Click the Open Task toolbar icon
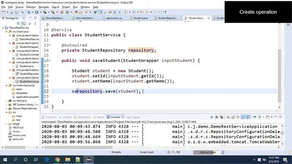 pyautogui.click(x=81, y=12)
